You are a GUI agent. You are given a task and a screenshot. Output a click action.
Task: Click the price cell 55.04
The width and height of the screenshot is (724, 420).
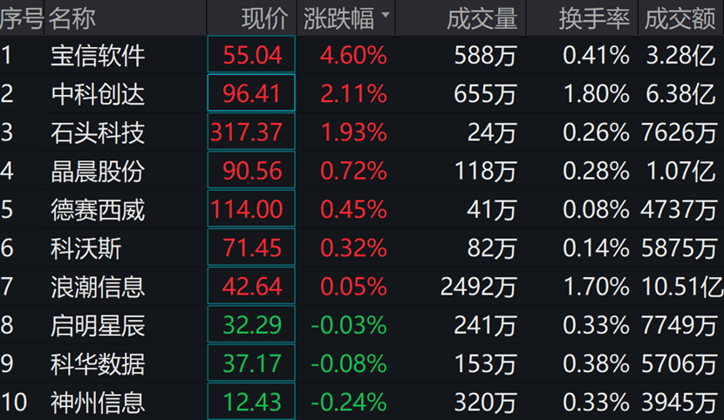pos(251,54)
